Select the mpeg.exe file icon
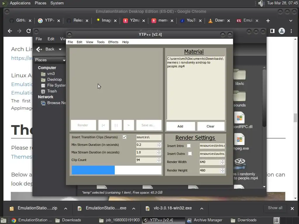299x224 pixels. click(239, 140)
